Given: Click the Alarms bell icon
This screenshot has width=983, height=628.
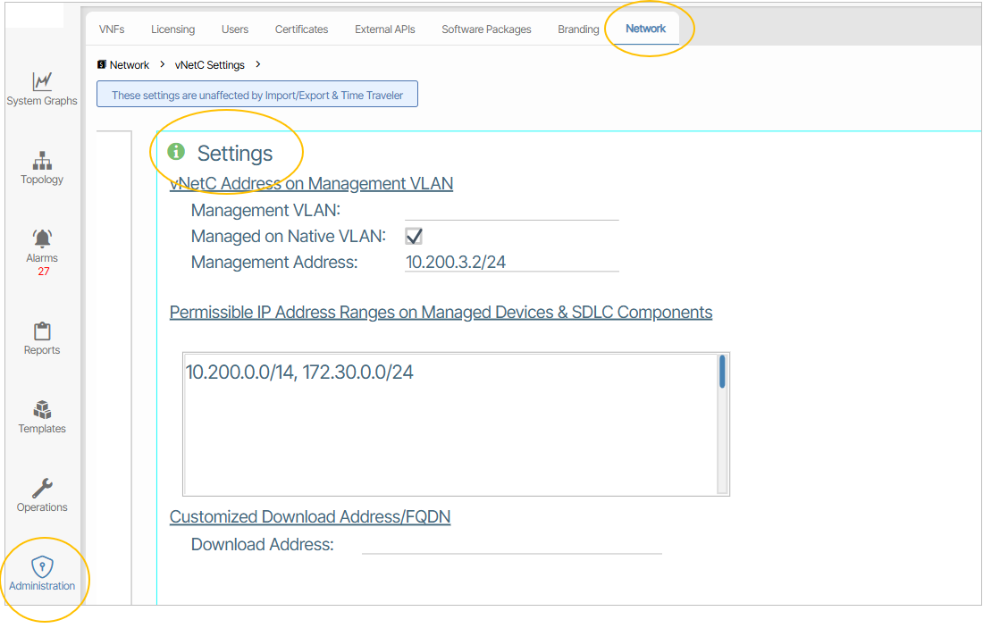Looking at the screenshot, I should (x=42, y=239).
